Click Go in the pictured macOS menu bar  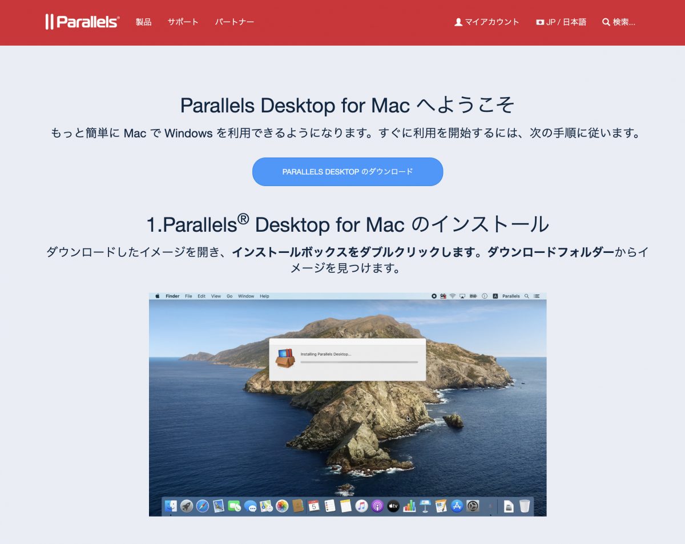229,296
